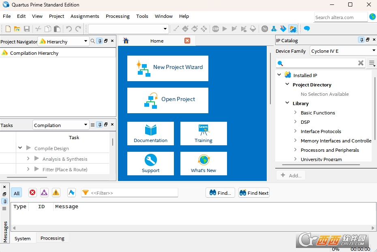
Task: Toggle warning messages triangle filter
Action: (56, 192)
